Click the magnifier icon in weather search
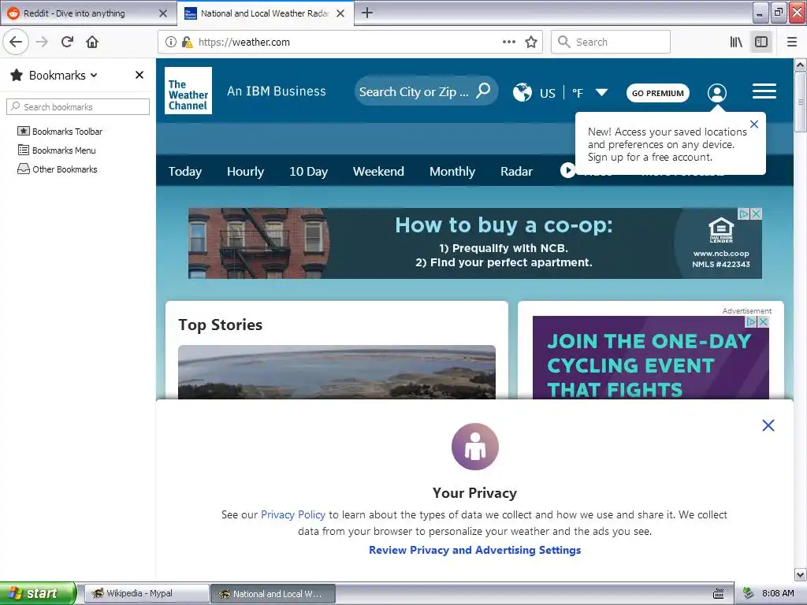The width and height of the screenshot is (807, 605). 483,91
